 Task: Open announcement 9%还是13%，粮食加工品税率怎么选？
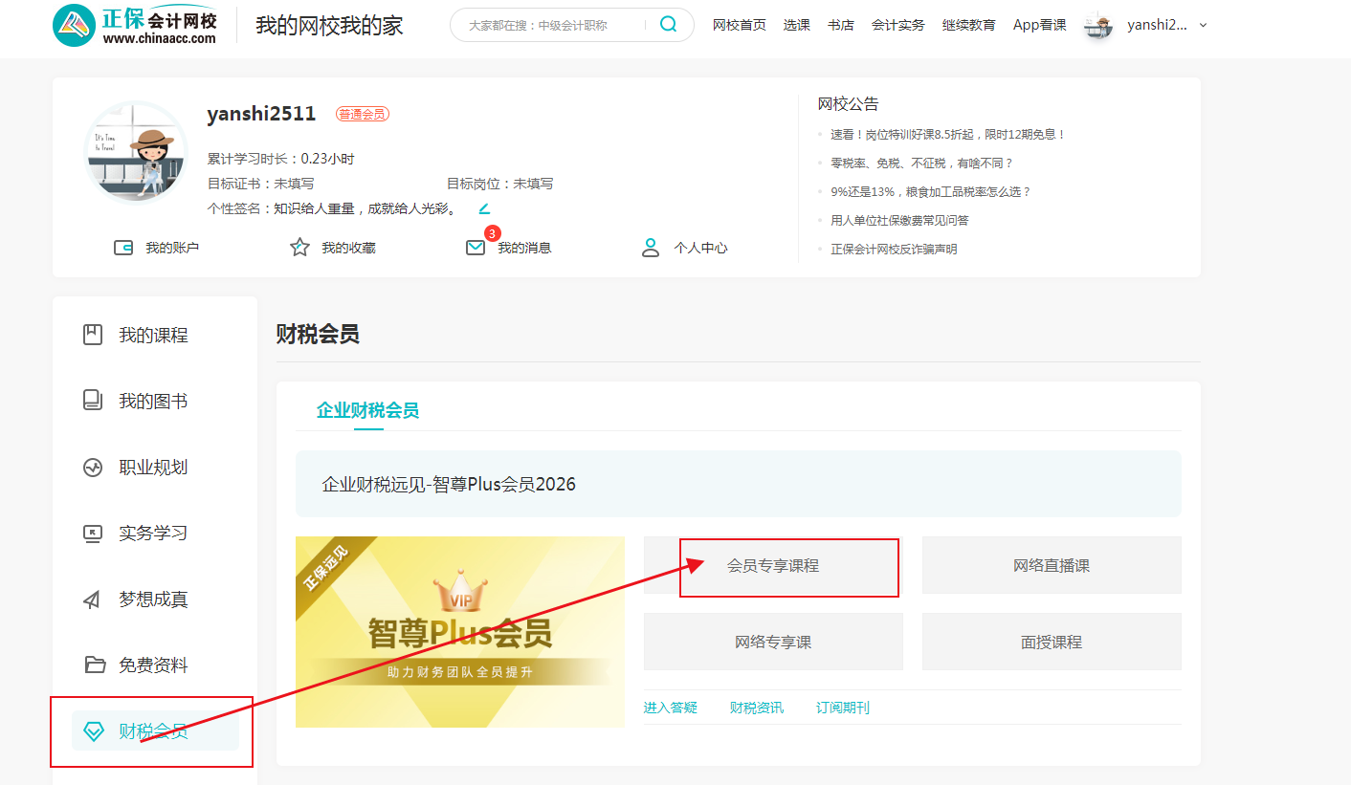[931, 192]
